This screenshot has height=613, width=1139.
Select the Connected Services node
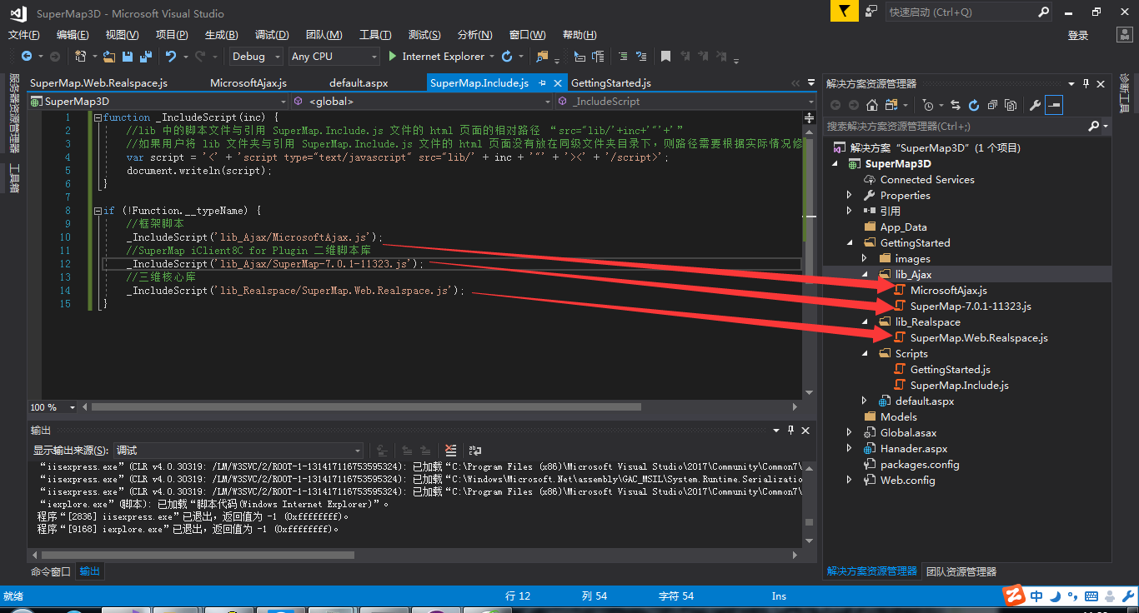pos(927,180)
